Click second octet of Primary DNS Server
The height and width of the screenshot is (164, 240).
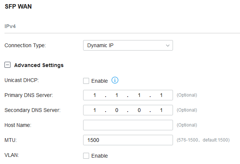click(x=117, y=95)
